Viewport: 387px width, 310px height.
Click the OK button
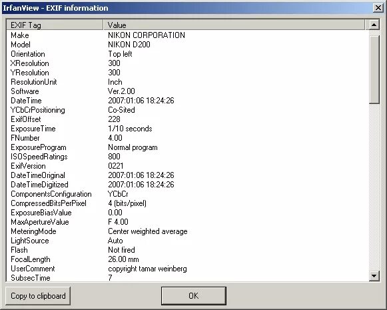pyautogui.click(x=193, y=296)
